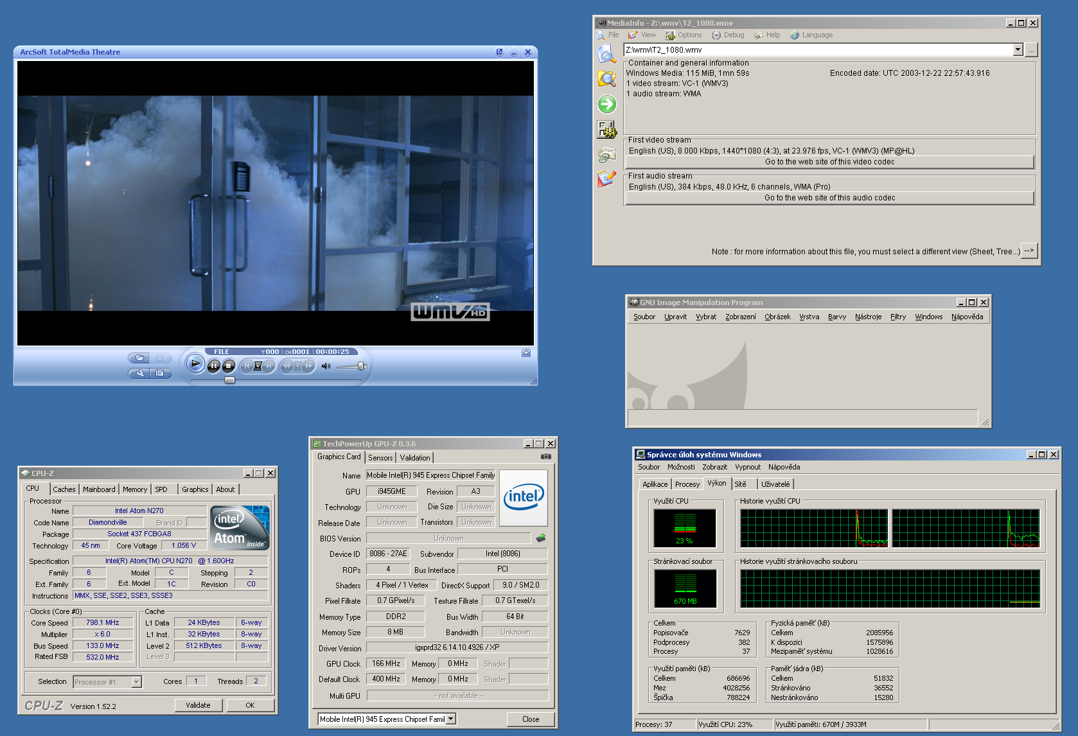Click MediaInfo arrow button next to note
This screenshot has height=736, width=1078.
point(1029,250)
